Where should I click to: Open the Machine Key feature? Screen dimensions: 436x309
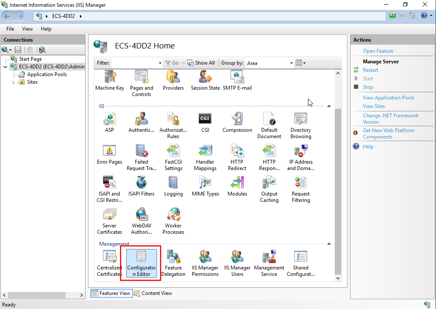tap(110, 80)
